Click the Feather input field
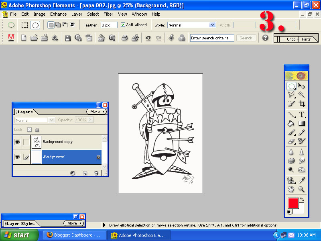 pos(109,25)
